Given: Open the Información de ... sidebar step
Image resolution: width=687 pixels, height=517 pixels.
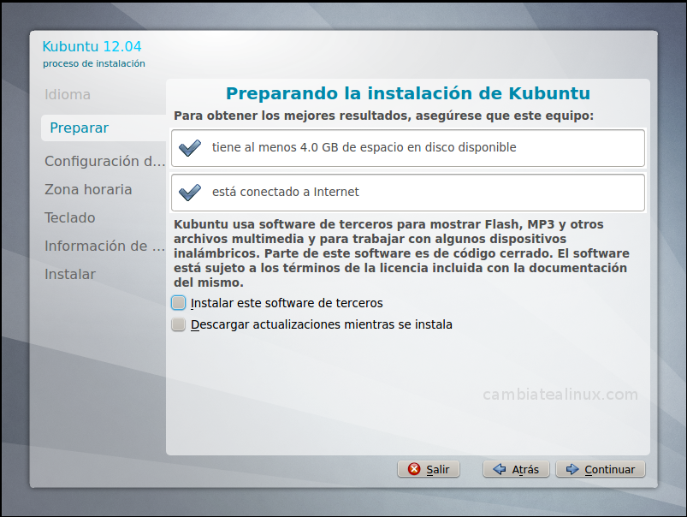Looking at the screenshot, I should click(104, 246).
